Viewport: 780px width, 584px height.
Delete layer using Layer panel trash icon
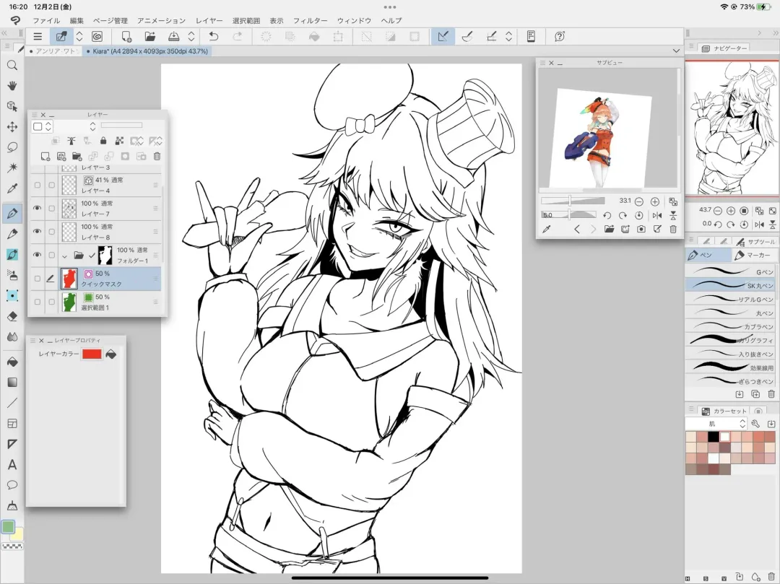point(157,156)
